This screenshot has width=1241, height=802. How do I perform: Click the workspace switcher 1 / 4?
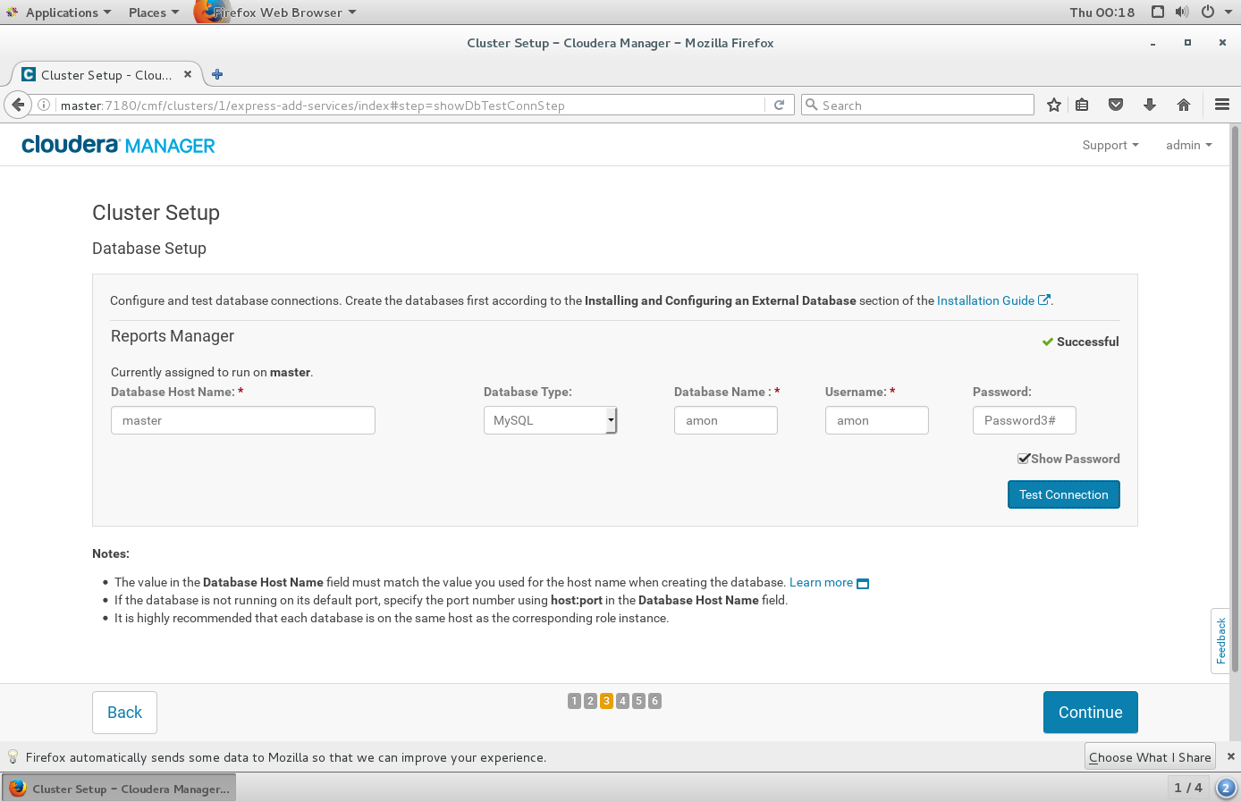(x=1188, y=788)
